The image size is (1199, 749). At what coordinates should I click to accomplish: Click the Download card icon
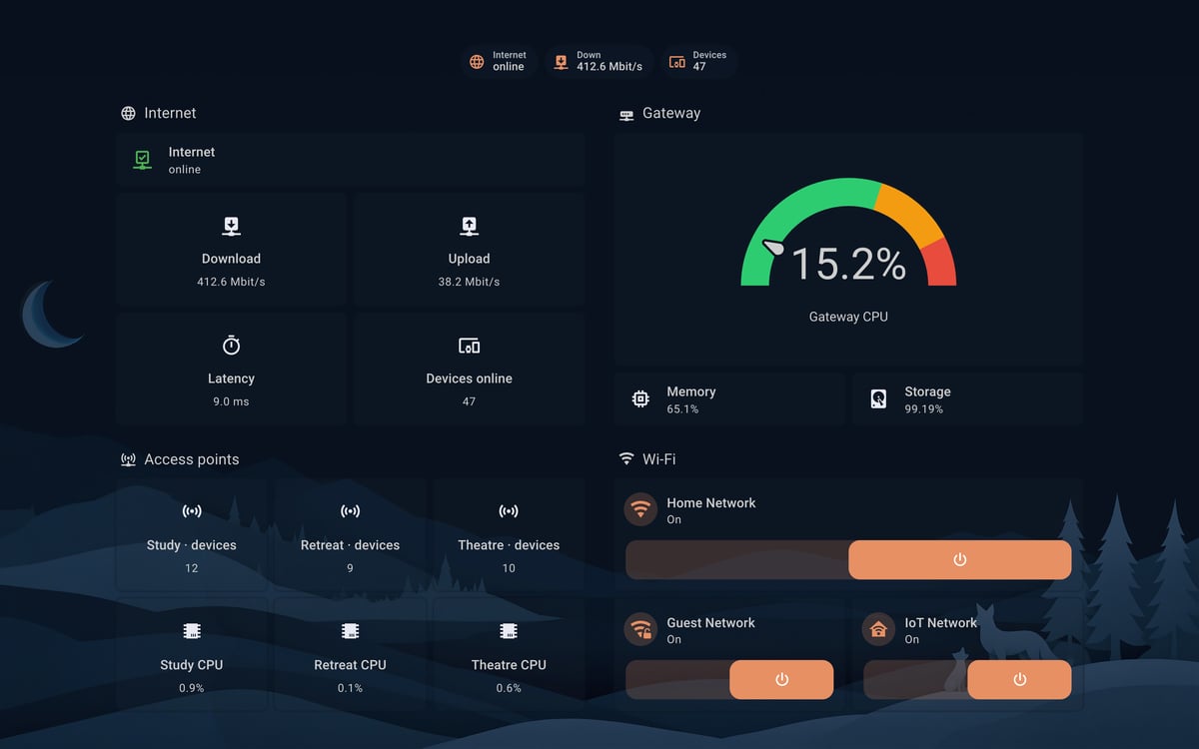coord(231,226)
